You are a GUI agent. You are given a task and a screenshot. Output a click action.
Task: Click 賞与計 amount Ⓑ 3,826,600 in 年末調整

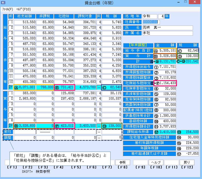coord(165,56)
